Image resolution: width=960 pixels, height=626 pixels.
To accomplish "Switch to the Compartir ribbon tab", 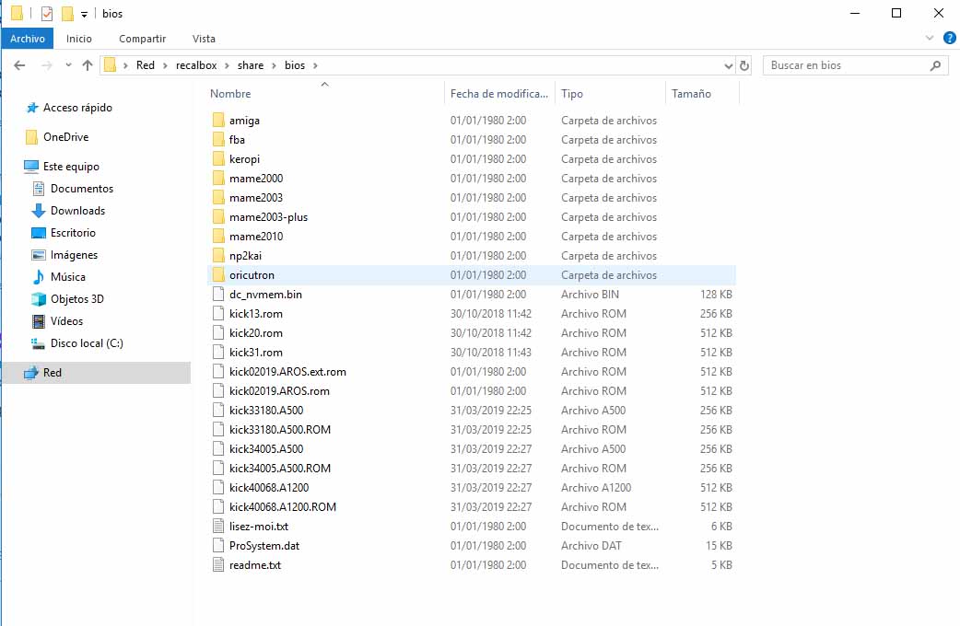I will coord(142,39).
